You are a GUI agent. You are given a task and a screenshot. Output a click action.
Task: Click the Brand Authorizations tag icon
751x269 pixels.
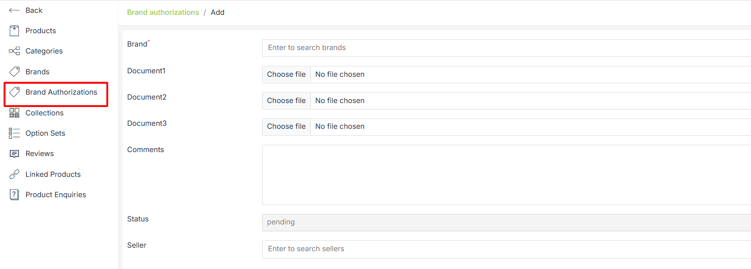click(x=14, y=92)
